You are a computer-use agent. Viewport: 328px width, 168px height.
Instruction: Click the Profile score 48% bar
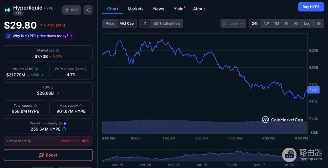tap(70, 141)
